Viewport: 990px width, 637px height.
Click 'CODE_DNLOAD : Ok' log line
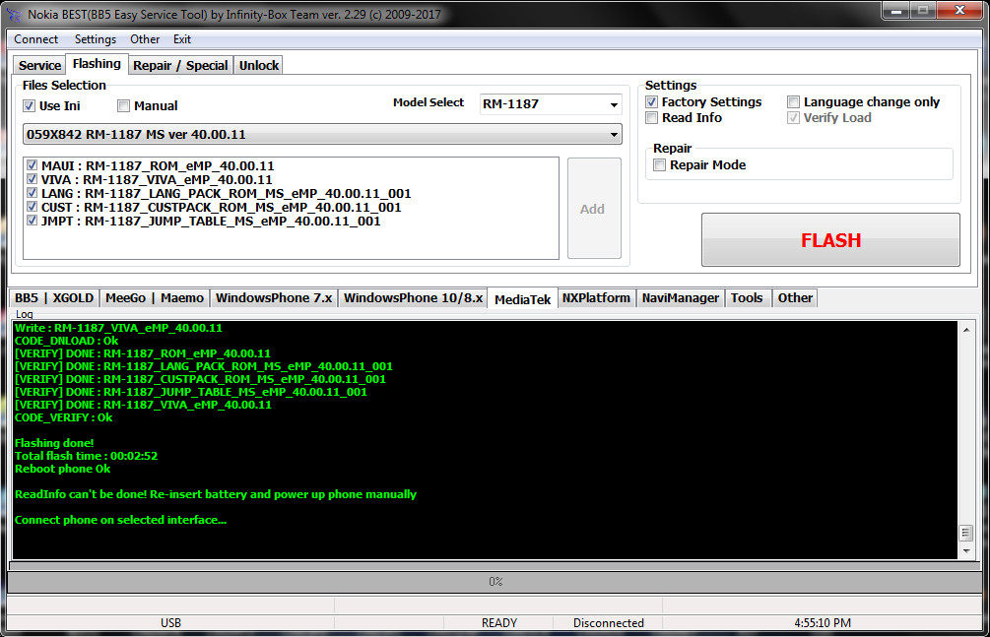(x=66, y=341)
